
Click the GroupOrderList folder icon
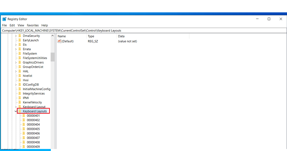pos(20,67)
